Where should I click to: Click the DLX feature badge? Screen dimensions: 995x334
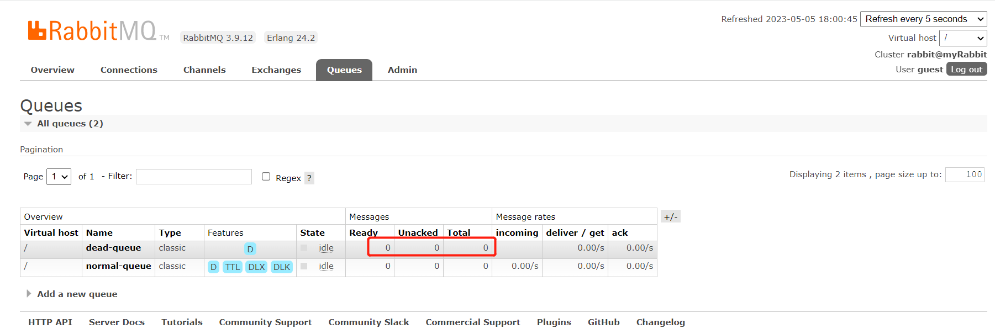(x=256, y=267)
